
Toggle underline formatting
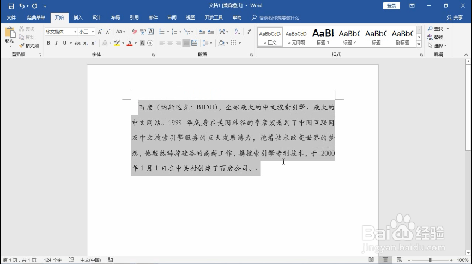tap(64, 43)
